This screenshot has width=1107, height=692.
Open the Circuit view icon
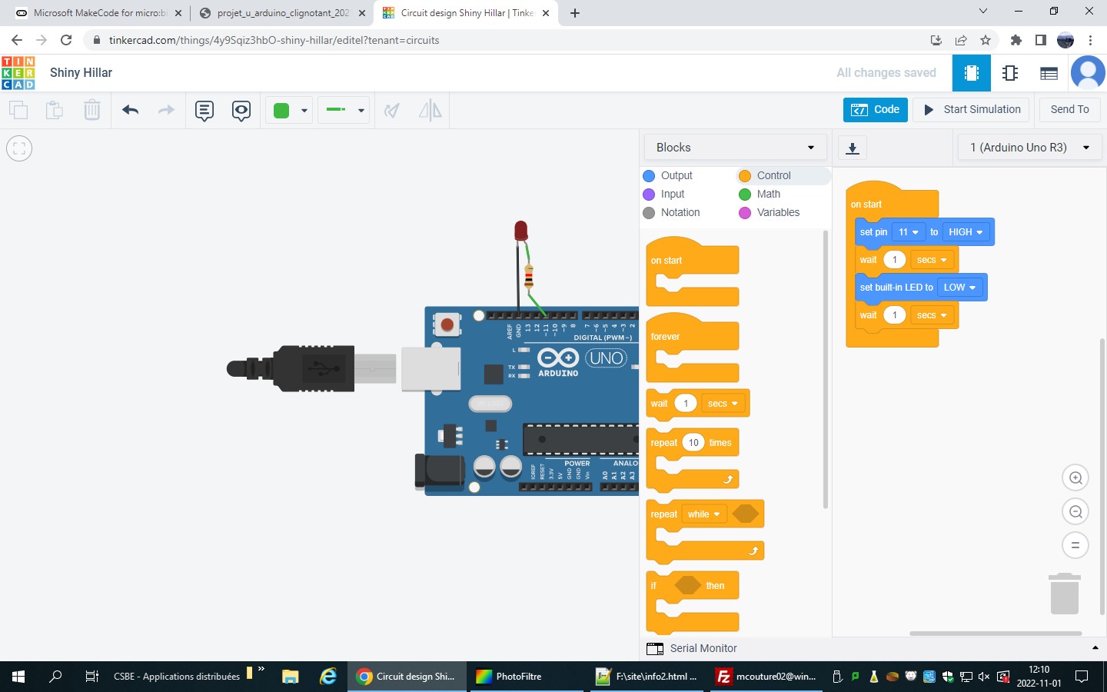pyautogui.click(x=972, y=73)
